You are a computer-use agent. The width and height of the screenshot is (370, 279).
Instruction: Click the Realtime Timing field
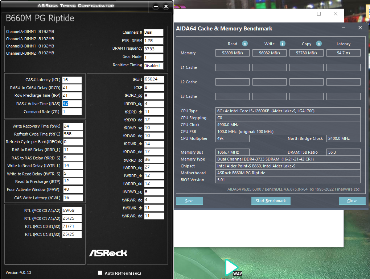pyautogui.click(x=153, y=66)
